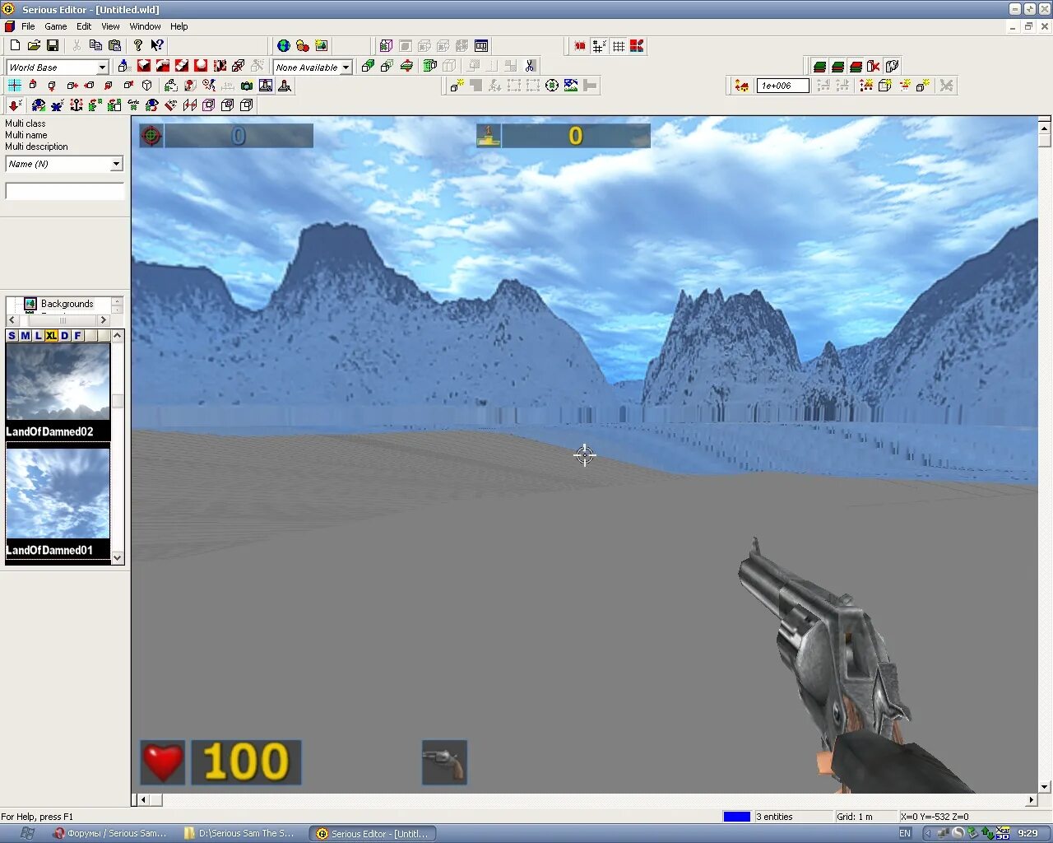Toggle the grid with X icon

click(600, 45)
